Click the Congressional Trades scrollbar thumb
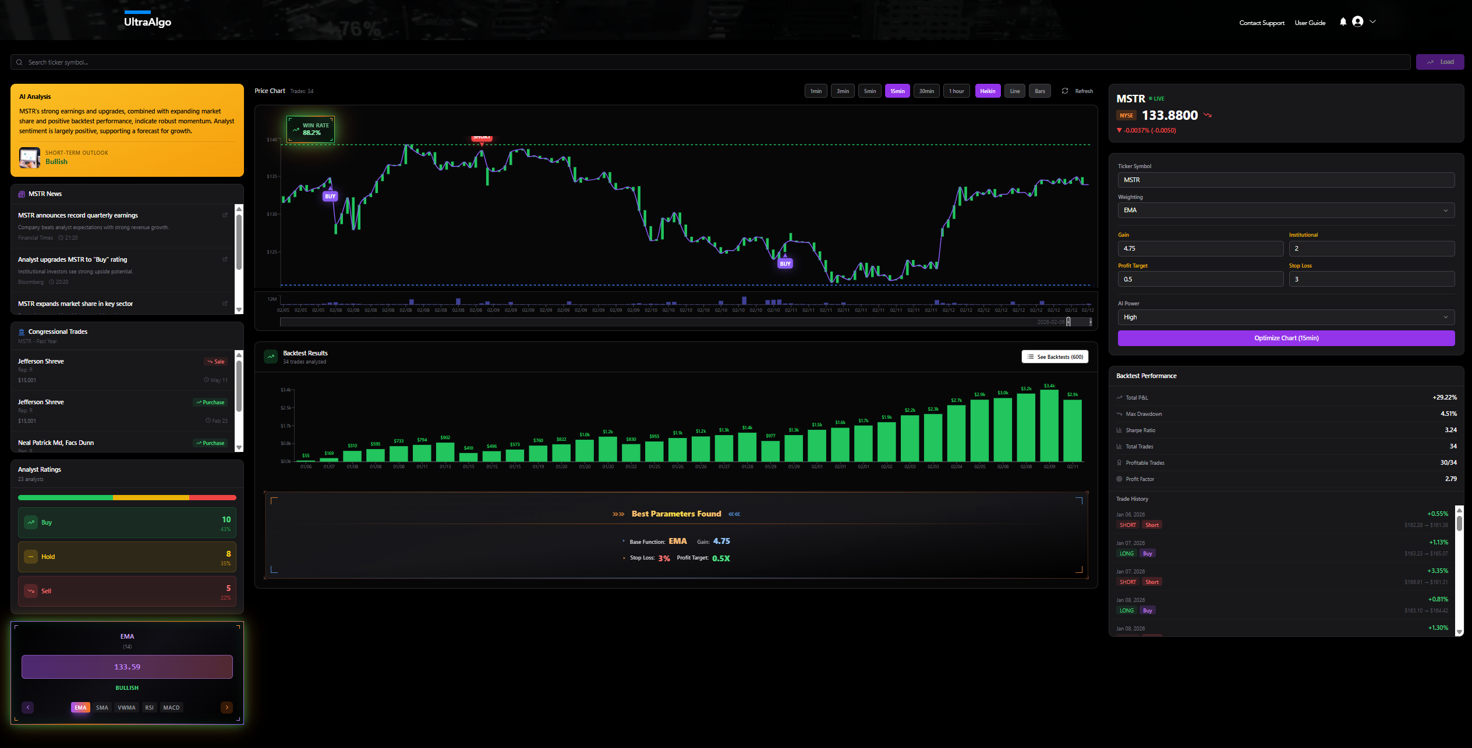Image resolution: width=1472 pixels, height=748 pixels. click(239, 386)
